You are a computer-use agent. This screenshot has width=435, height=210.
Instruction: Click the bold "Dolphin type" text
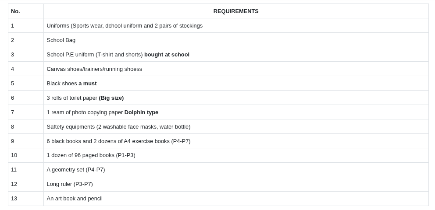[141, 112]
